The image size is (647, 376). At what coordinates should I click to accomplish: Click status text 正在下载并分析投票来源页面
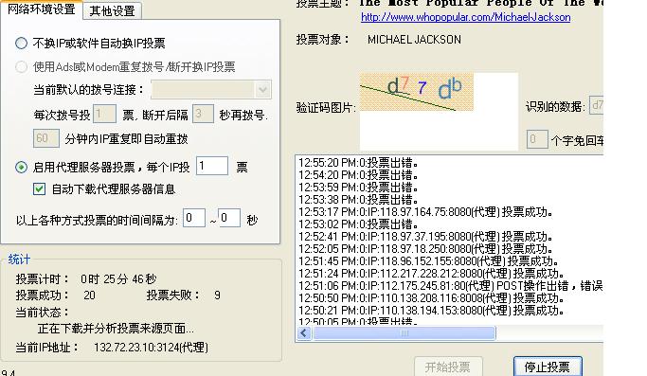tap(116, 329)
